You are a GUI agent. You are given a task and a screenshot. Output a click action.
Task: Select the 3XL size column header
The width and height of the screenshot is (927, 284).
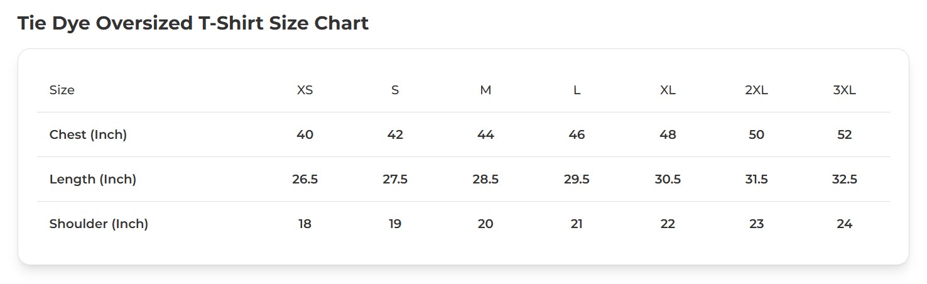tap(844, 90)
